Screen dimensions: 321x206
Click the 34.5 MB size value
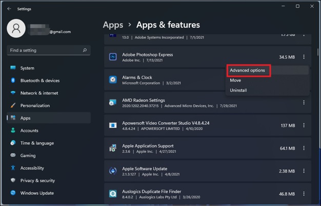(x=287, y=57)
